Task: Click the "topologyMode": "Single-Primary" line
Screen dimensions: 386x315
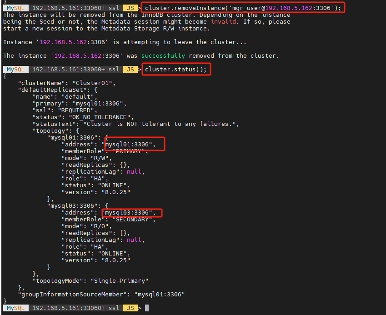Action: pyautogui.click(x=90, y=280)
